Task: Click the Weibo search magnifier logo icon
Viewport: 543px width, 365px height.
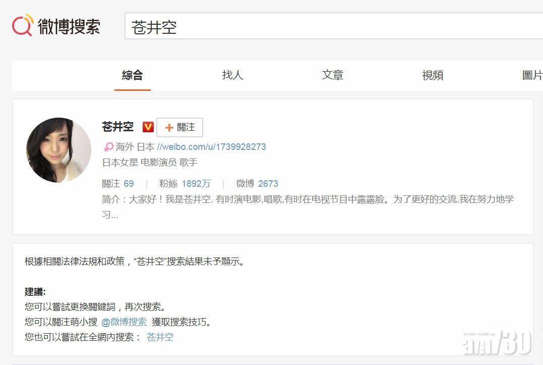Action: pos(23,26)
